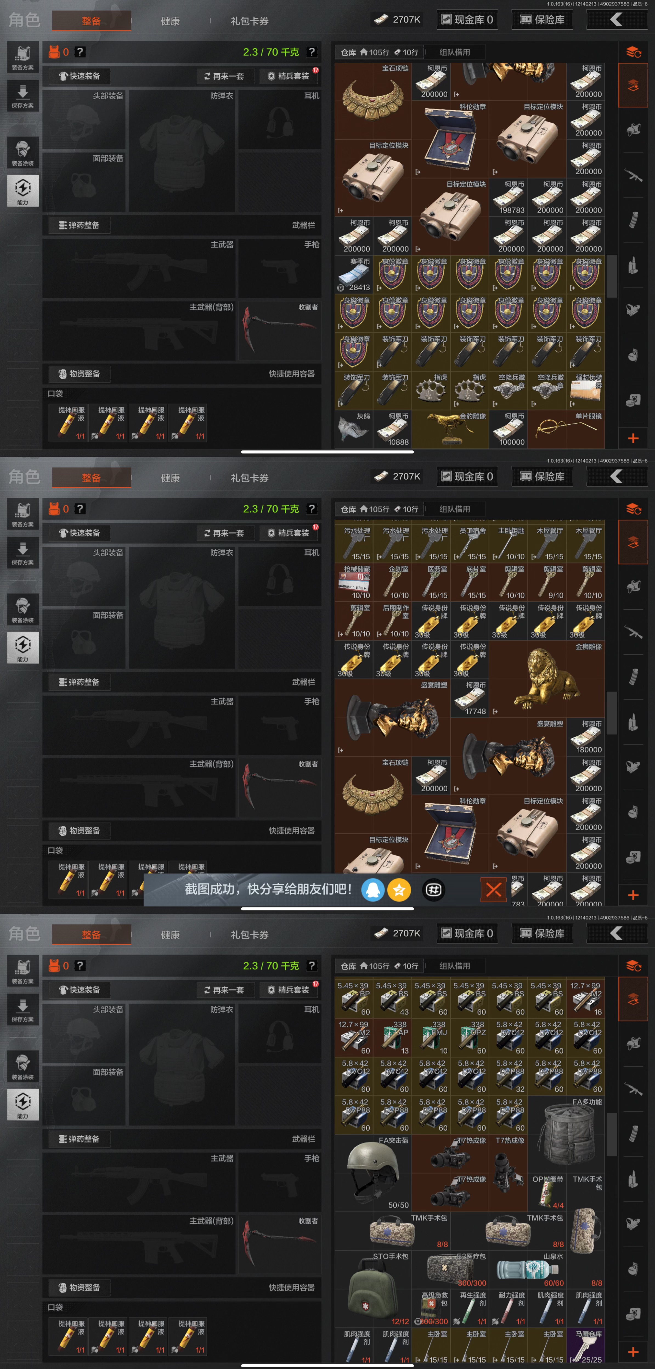Click the back chevron arrow in middle screenshot
The width and height of the screenshot is (655, 1369).
pyautogui.click(x=616, y=476)
